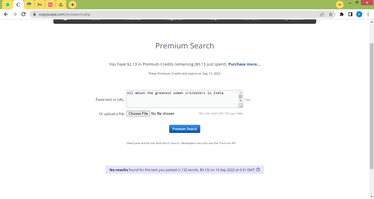The image size is (374, 199).
Task: Open the Extensions puzzle icon
Action: (x=342, y=14)
